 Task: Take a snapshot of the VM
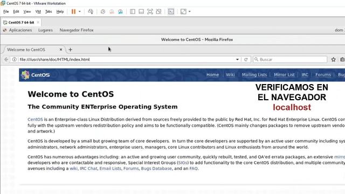(x=103, y=11)
